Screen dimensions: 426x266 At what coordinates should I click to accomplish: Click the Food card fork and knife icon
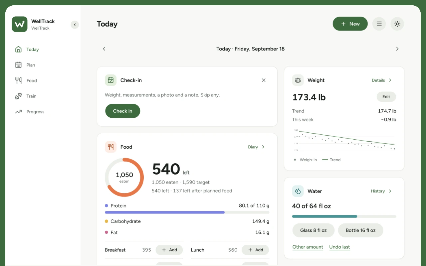111,147
